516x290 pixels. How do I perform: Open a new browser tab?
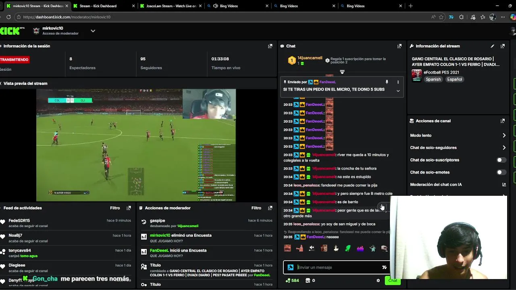410,6
